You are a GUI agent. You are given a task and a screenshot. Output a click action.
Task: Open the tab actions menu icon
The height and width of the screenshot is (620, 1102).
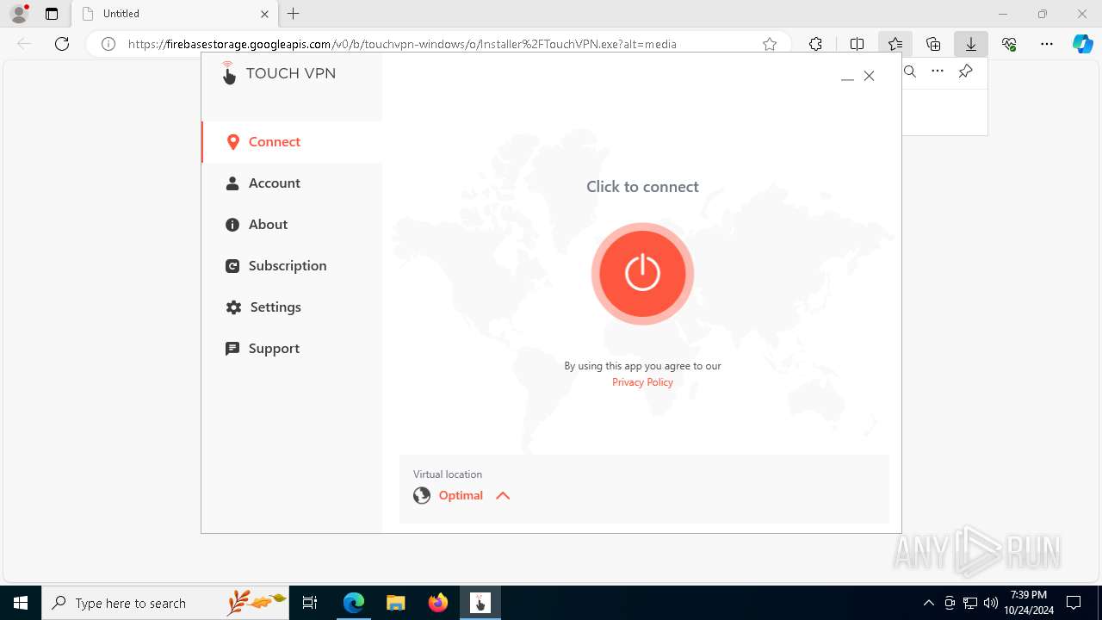point(52,14)
